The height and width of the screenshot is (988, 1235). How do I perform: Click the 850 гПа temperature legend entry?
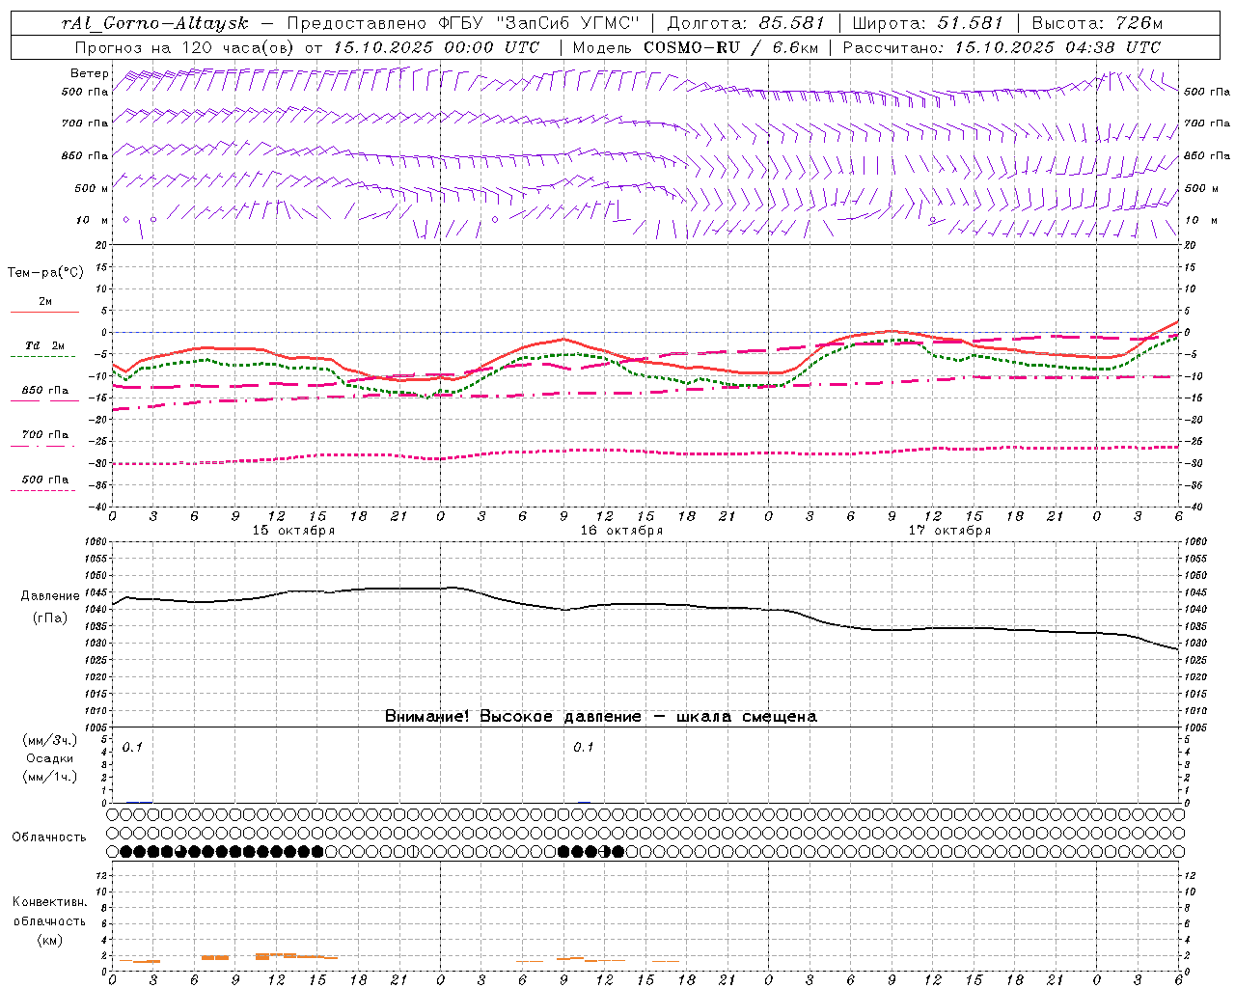(45, 391)
